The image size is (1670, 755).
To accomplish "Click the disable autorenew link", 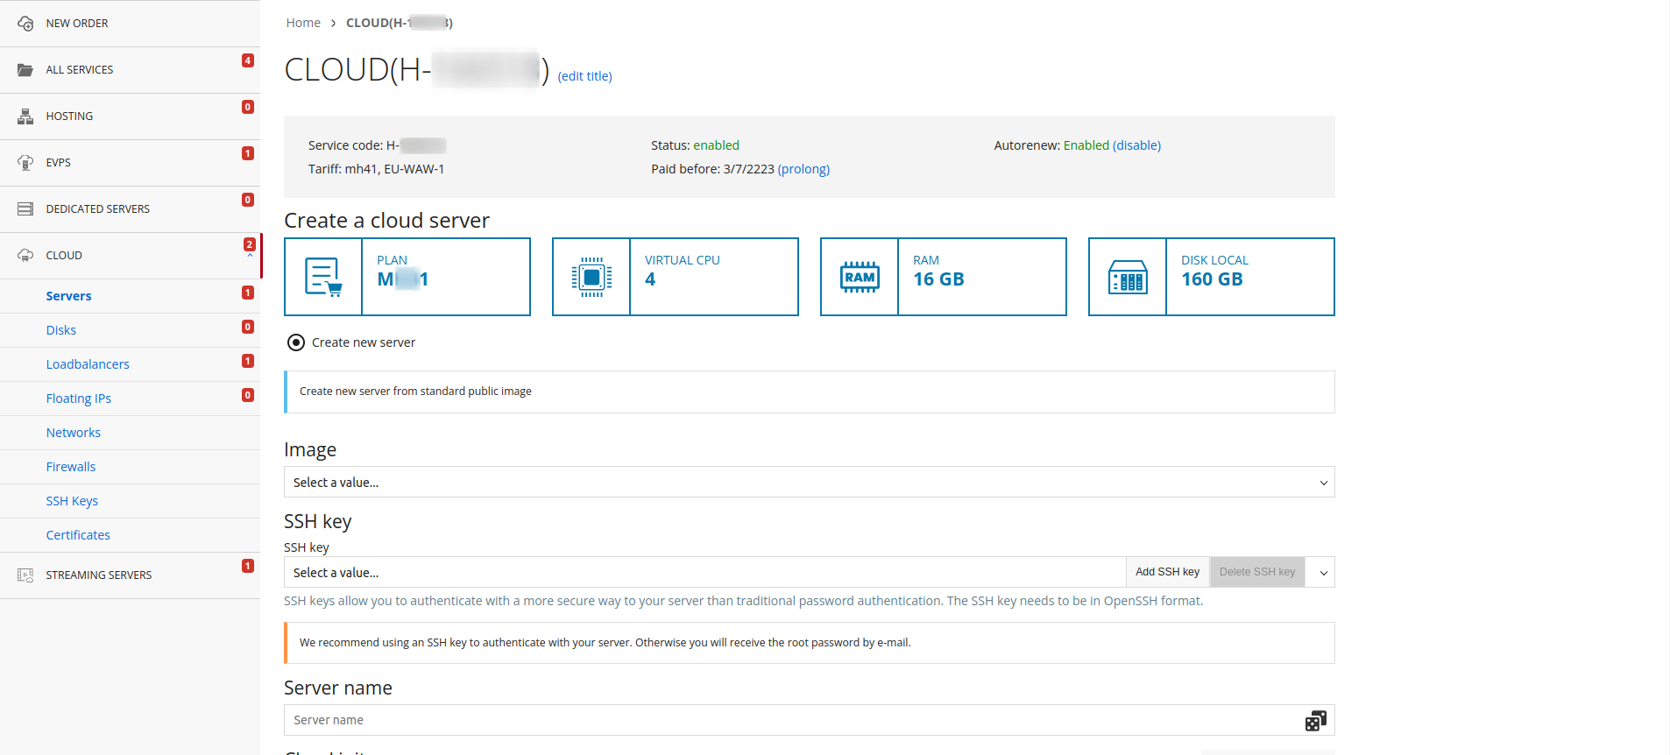I will [x=1136, y=145].
